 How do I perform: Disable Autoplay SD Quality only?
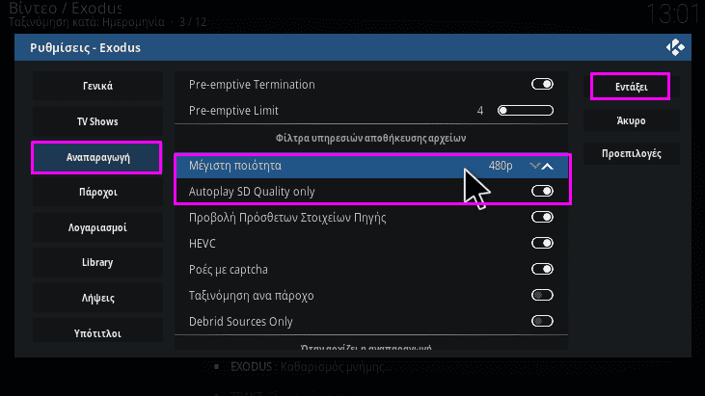[542, 192]
